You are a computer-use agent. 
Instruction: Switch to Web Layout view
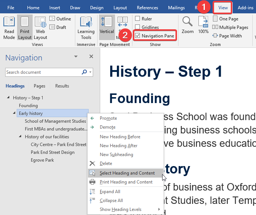(x=40, y=27)
